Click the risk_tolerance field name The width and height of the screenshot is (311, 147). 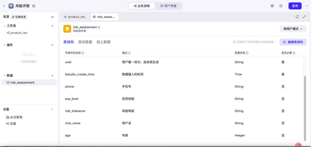pos(75,111)
